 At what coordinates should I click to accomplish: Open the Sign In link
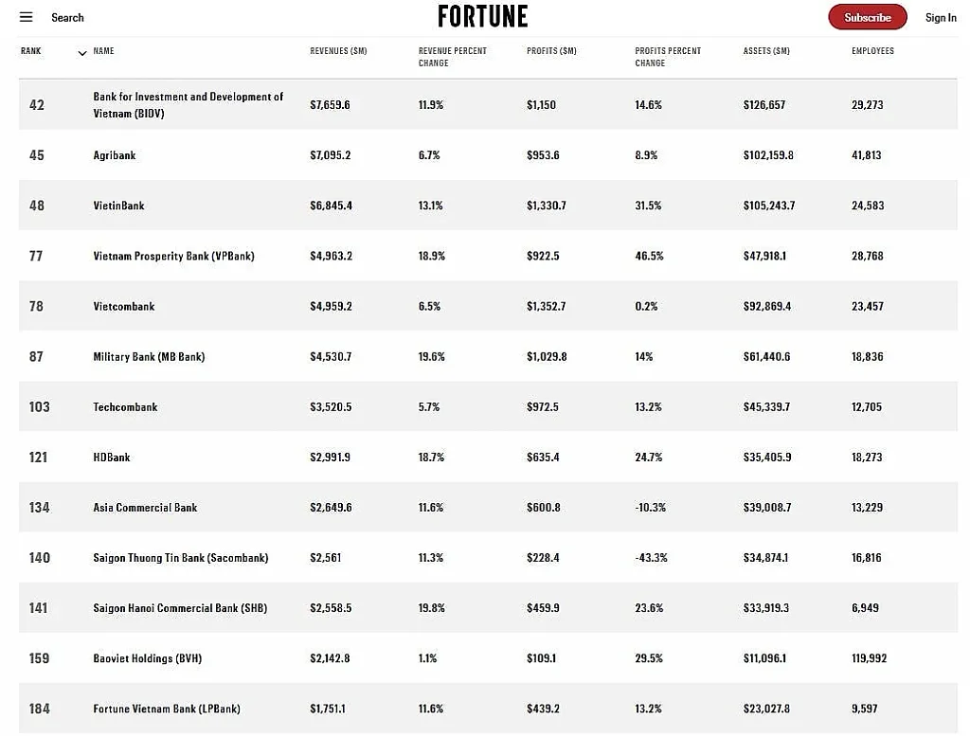point(941,17)
